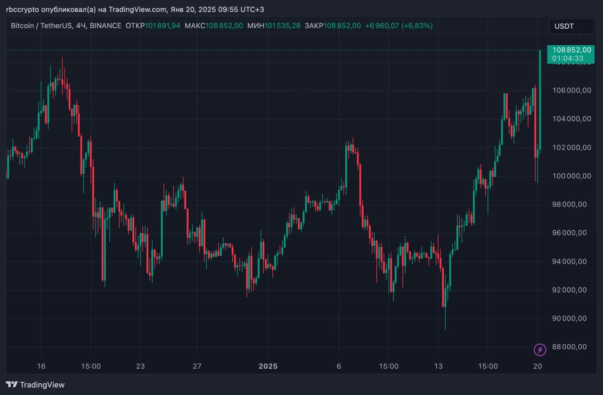Click the open value 101 891,94
The width and height of the screenshot is (603, 395).
(x=163, y=26)
